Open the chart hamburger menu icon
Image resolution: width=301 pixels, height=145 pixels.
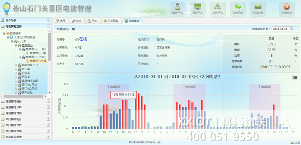click(295, 77)
